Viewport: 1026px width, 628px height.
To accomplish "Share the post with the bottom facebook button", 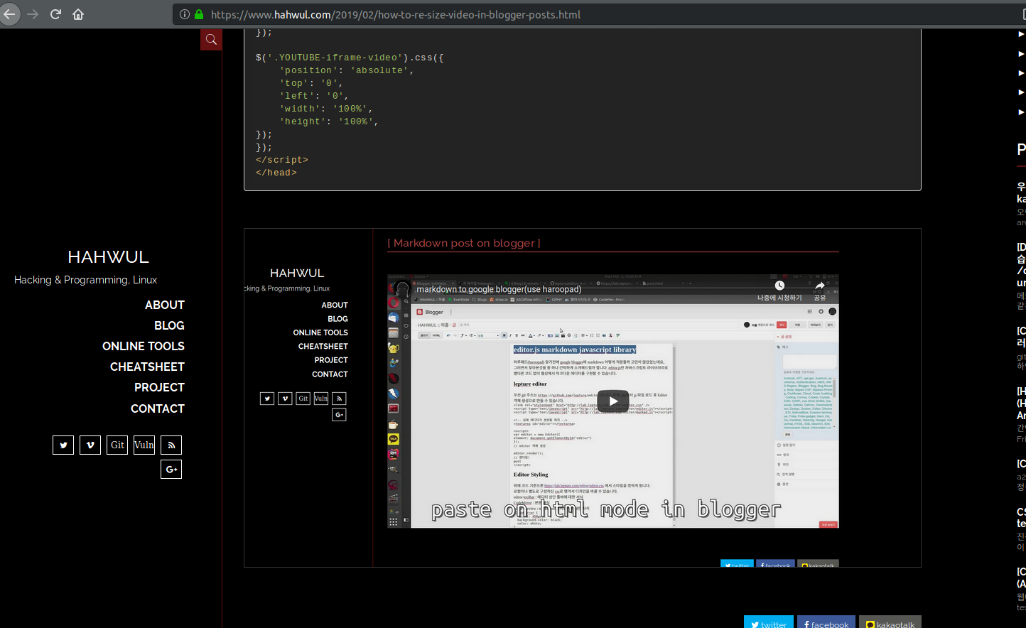I will click(x=826, y=622).
